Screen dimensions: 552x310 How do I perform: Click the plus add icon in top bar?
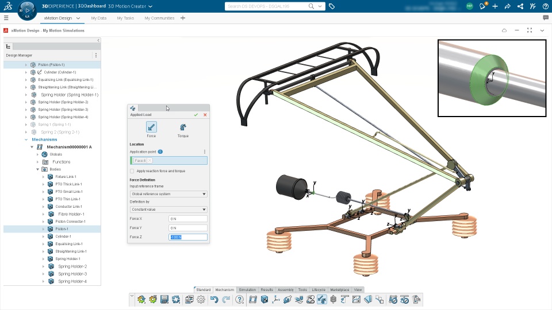495,6
